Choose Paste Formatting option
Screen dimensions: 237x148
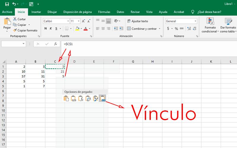click(95, 98)
